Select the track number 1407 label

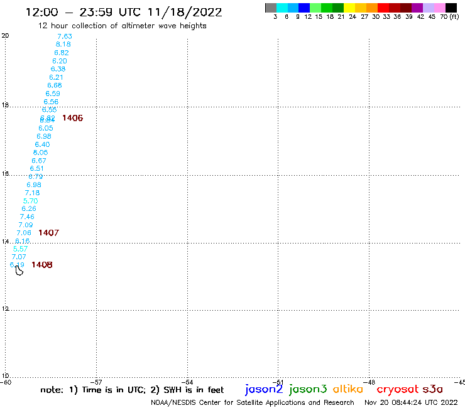[48, 233]
